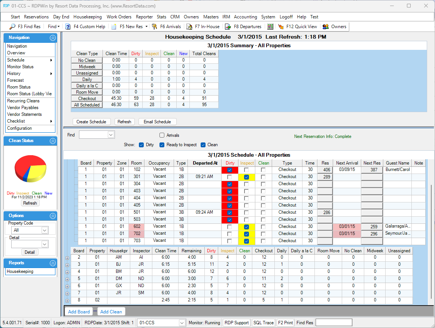This screenshot has height=328, width=435.
Task: Click the RDP application logo in title bar
Action: (6, 6)
